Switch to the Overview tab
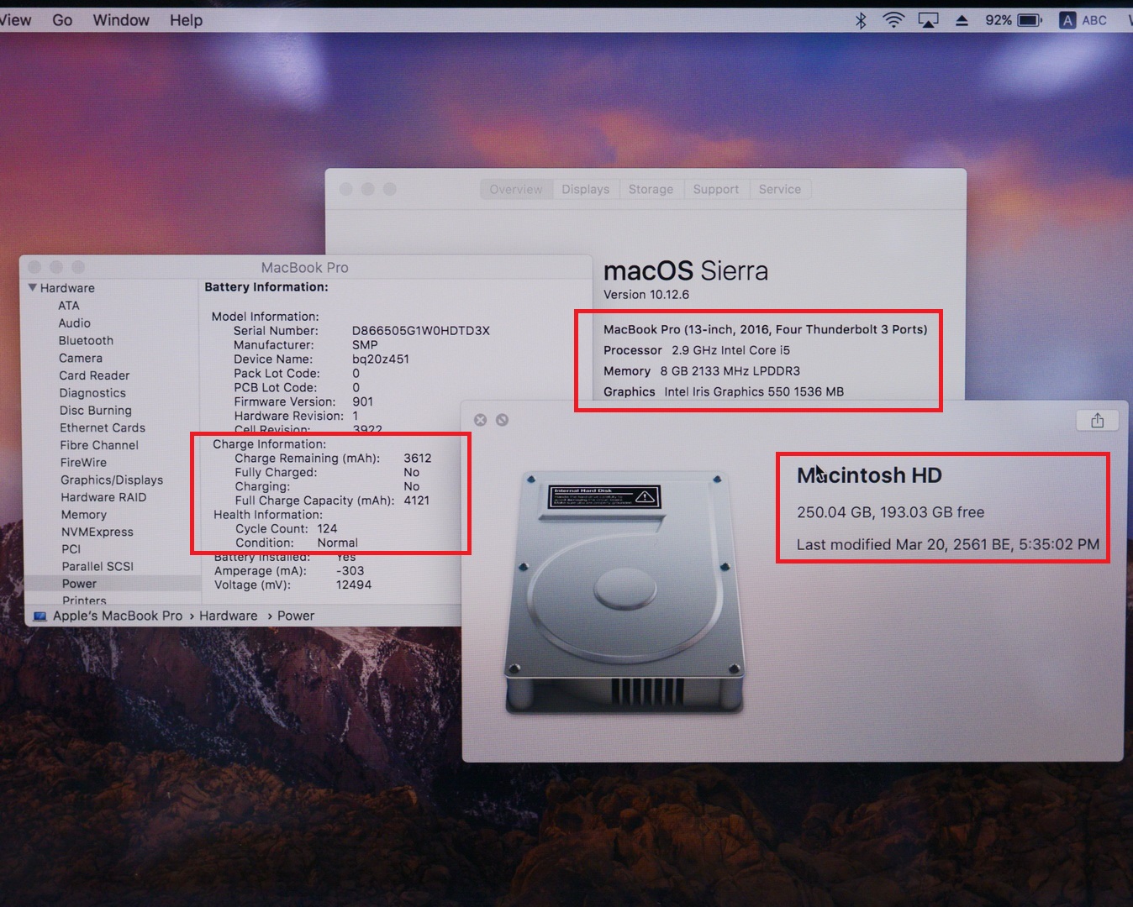 (x=516, y=190)
